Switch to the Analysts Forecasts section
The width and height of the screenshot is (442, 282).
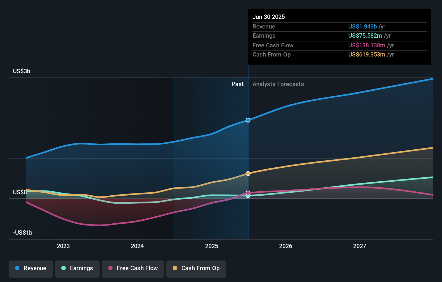[278, 84]
